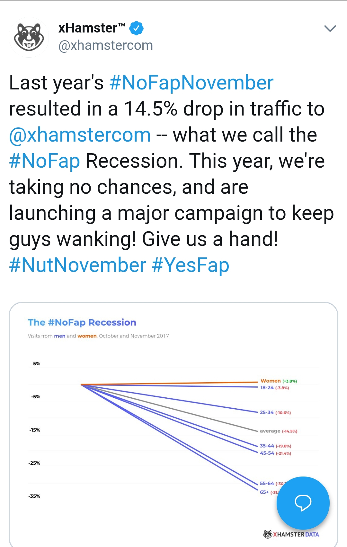Click the blue verified badge
This screenshot has height=547, width=347.
pos(136,28)
